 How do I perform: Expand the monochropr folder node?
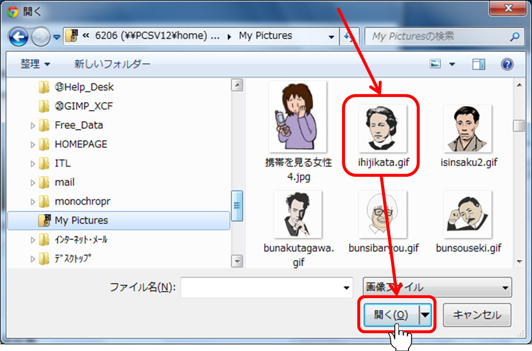[33, 202]
